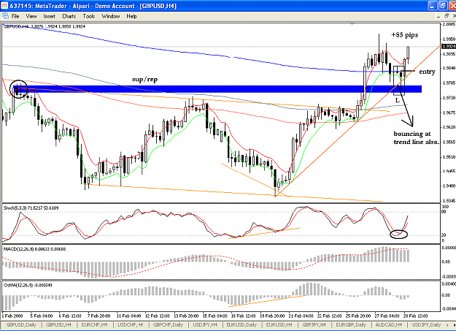Switch to the GBPCHF,Daily chart tab
This screenshot has height=331, width=456.
[x=168, y=324]
